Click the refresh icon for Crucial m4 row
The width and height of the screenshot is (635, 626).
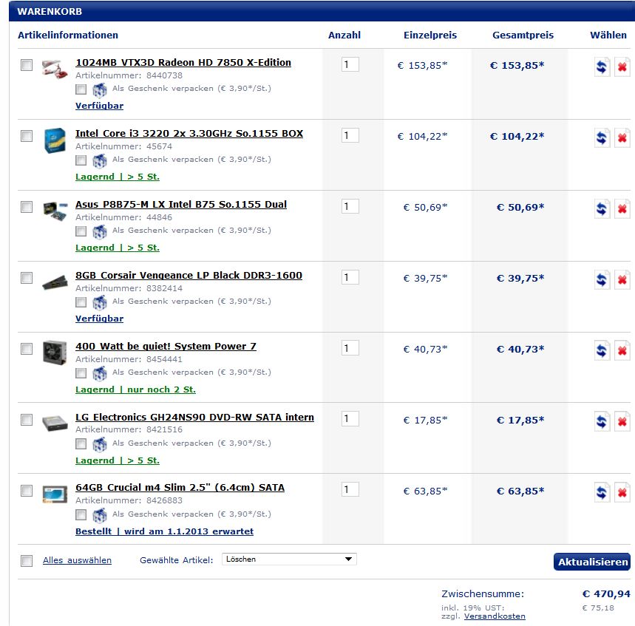tap(602, 492)
